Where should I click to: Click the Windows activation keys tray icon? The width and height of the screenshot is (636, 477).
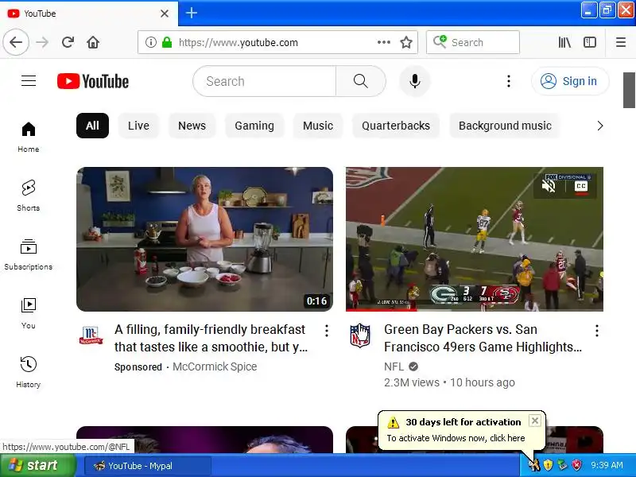(534, 465)
